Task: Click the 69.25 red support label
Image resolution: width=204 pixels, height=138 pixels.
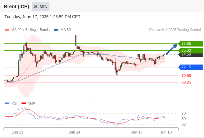Action: point(186,82)
